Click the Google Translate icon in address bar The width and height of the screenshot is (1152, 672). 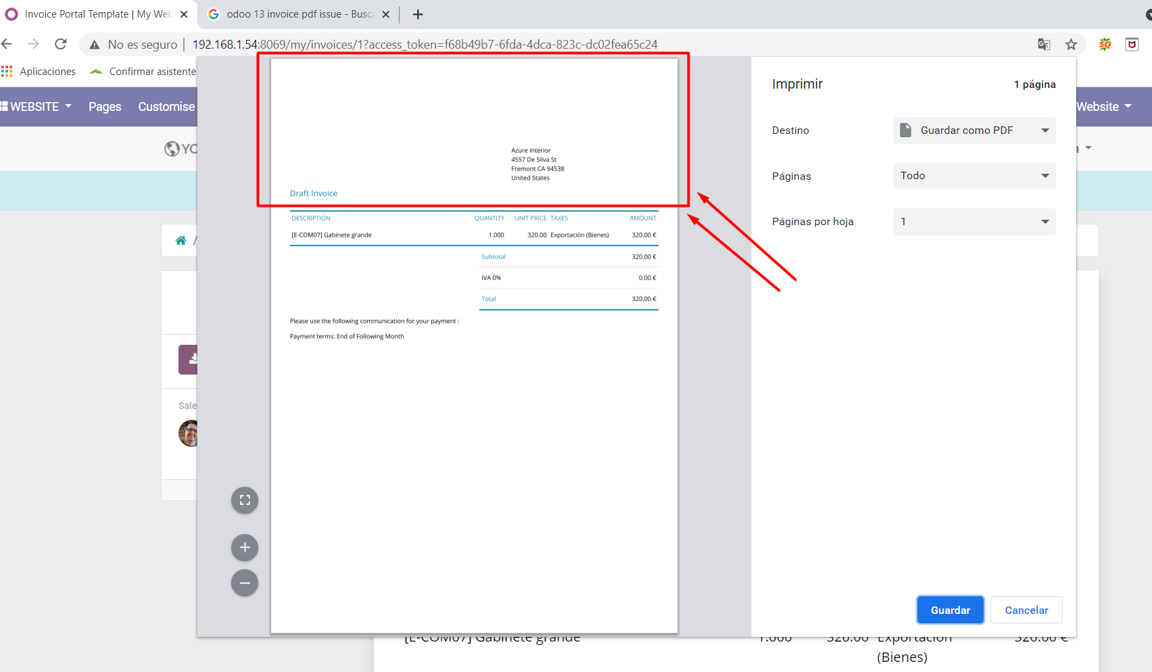point(1044,44)
